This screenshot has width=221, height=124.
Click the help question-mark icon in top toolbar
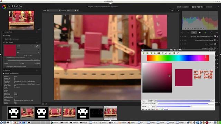click(175, 10)
